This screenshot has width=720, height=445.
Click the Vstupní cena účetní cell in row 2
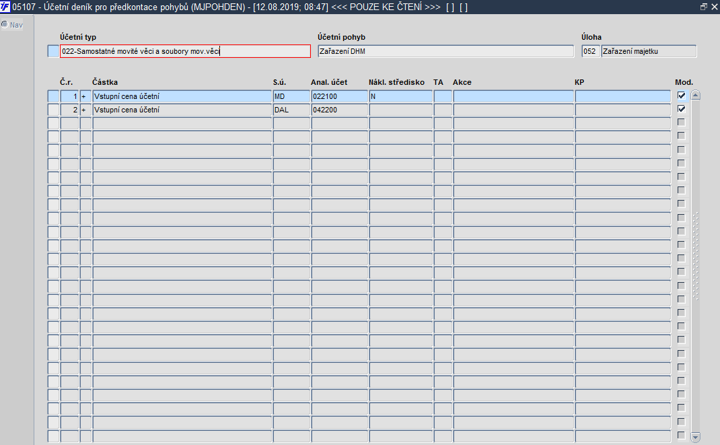point(182,110)
